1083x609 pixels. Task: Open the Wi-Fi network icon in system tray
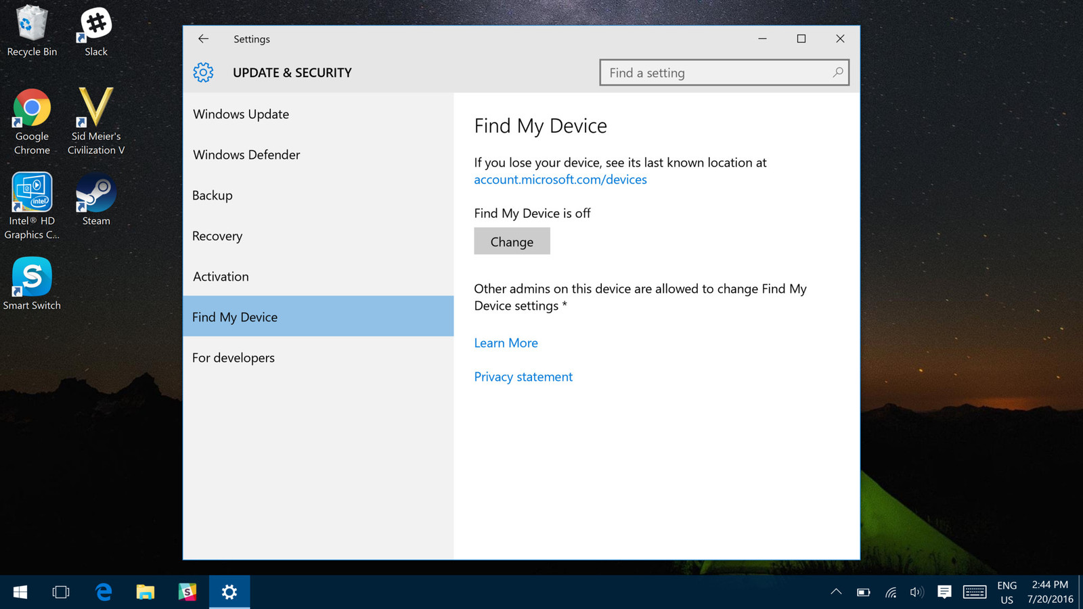[x=890, y=591]
